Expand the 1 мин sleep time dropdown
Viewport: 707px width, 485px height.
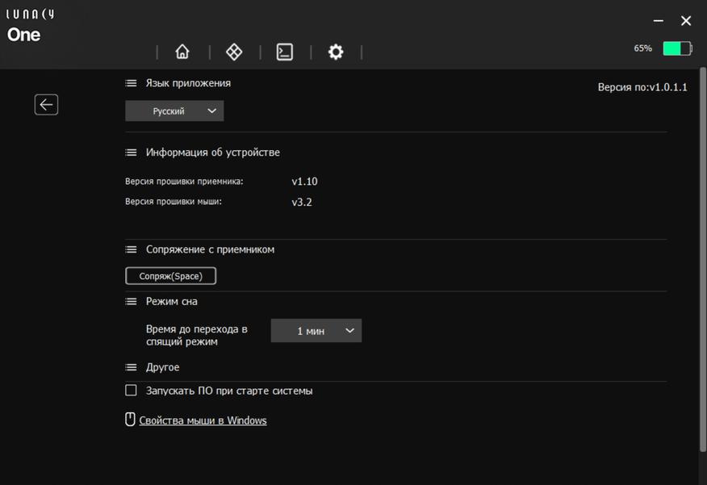tap(316, 331)
